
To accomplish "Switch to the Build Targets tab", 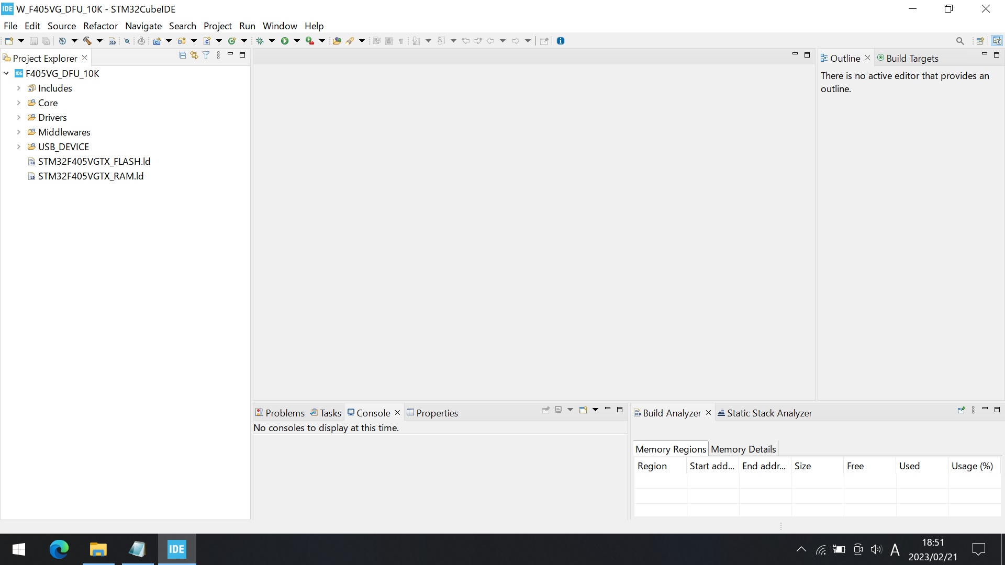I will click(908, 58).
